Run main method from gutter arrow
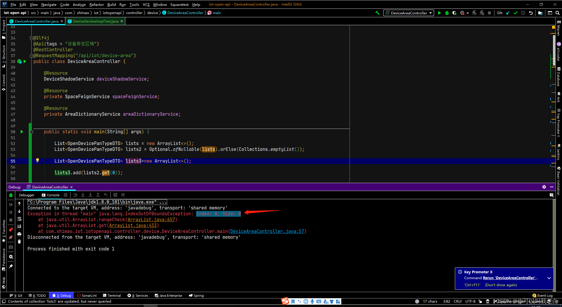This screenshot has height=307, width=562. point(22,132)
